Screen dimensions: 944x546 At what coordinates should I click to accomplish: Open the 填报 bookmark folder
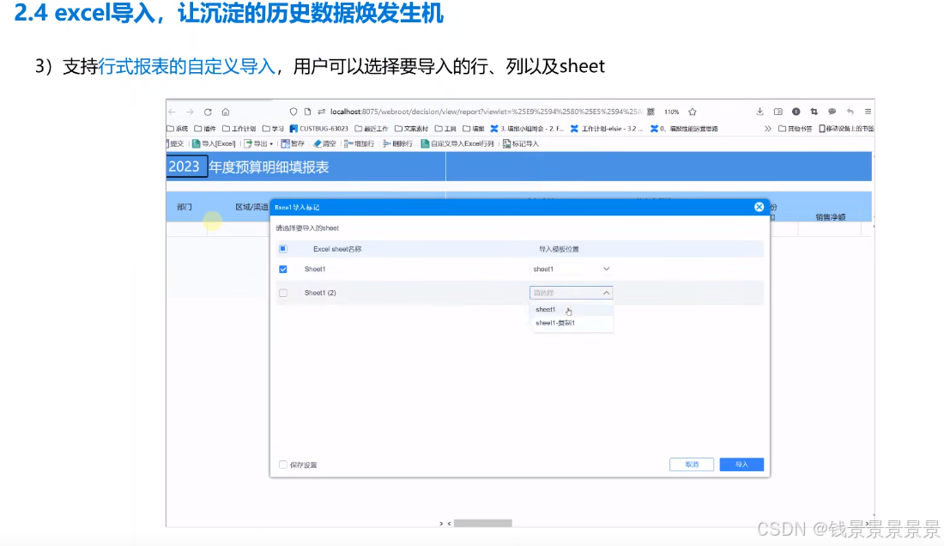point(473,129)
